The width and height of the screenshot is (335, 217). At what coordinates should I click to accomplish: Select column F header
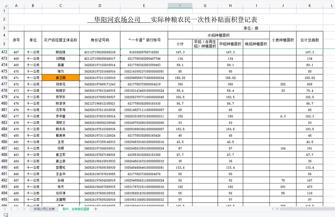click(180, 6)
